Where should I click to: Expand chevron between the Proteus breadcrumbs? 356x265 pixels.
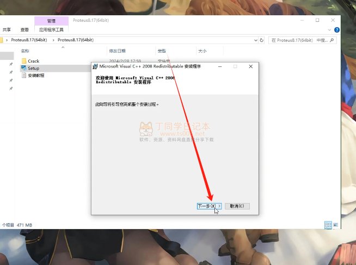click(x=53, y=40)
